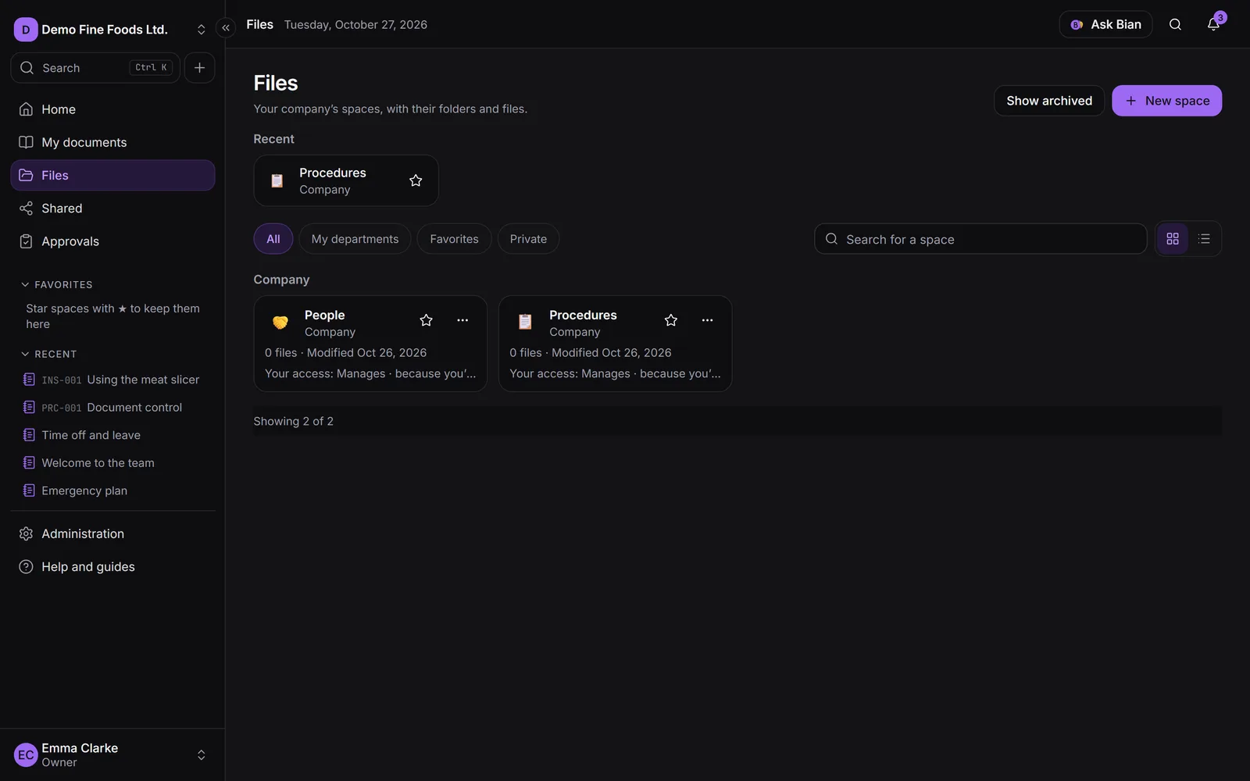The image size is (1250, 781).
Task: Star the People space card
Action: [426, 320]
